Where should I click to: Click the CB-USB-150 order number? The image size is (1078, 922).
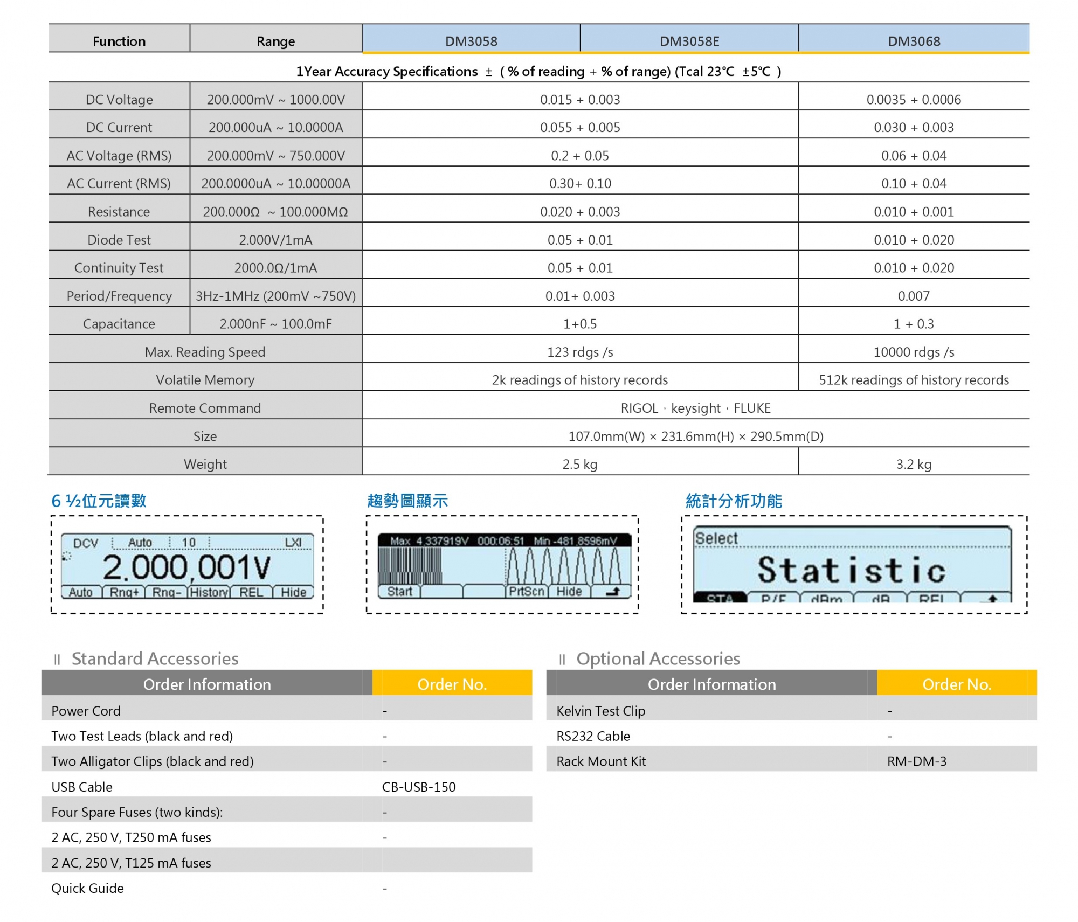tap(419, 786)
